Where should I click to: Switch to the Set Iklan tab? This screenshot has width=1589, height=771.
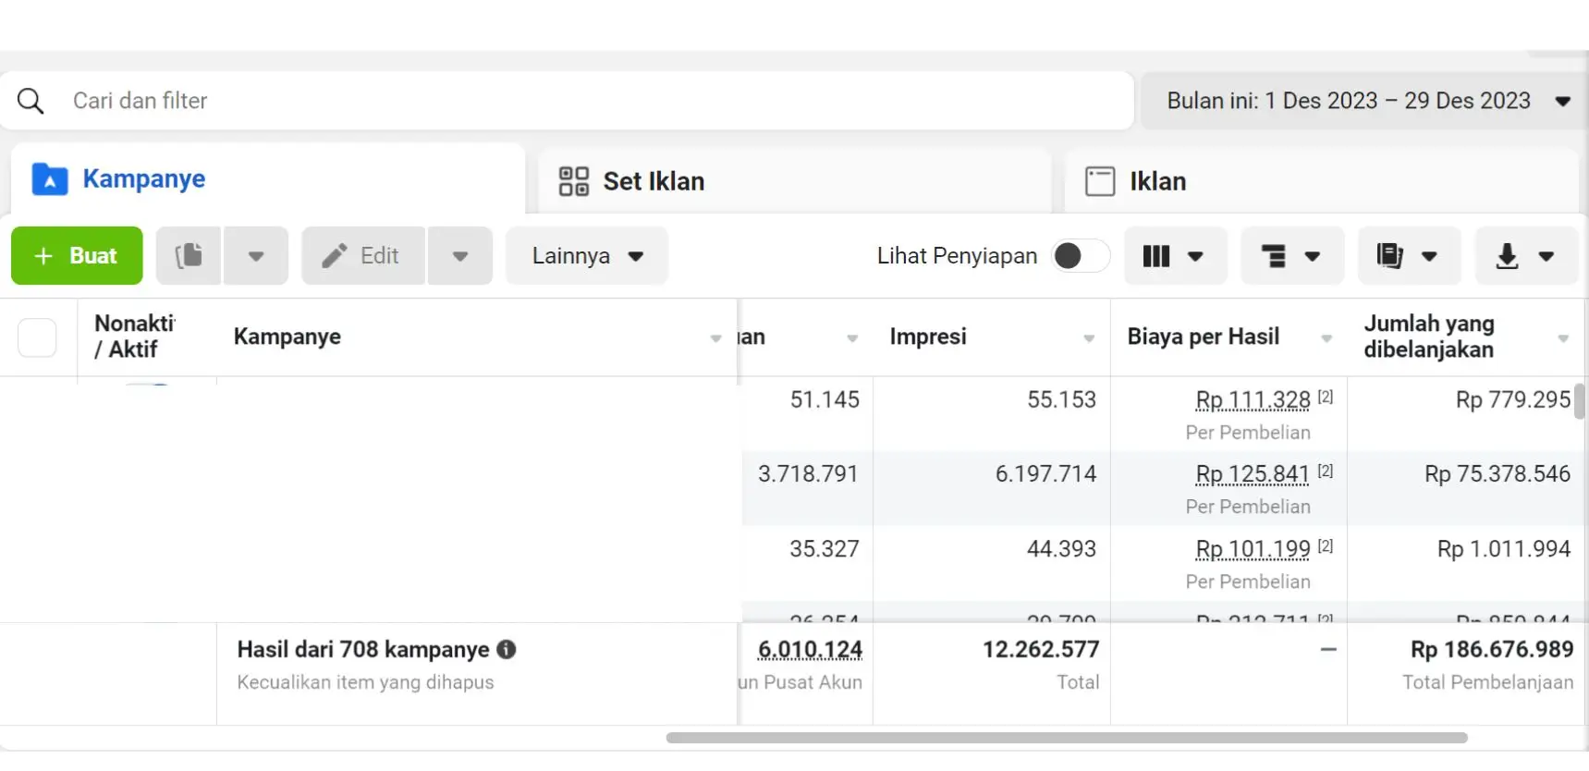click(x=795, y=181)
